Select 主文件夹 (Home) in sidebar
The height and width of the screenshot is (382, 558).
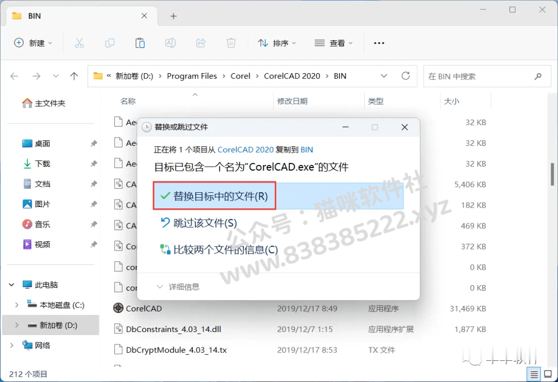pyautogui.click(x=44, y=103)
